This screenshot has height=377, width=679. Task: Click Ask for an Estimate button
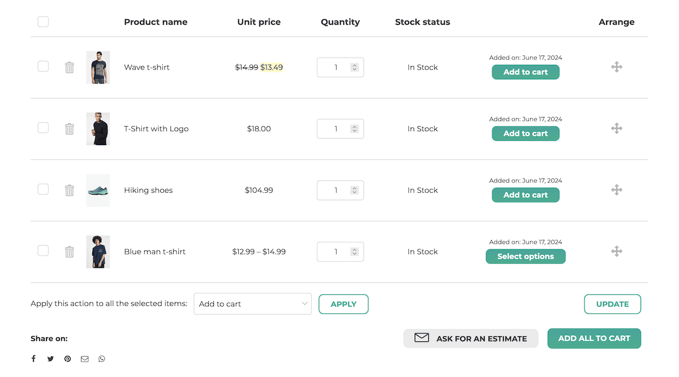[471, 339]
